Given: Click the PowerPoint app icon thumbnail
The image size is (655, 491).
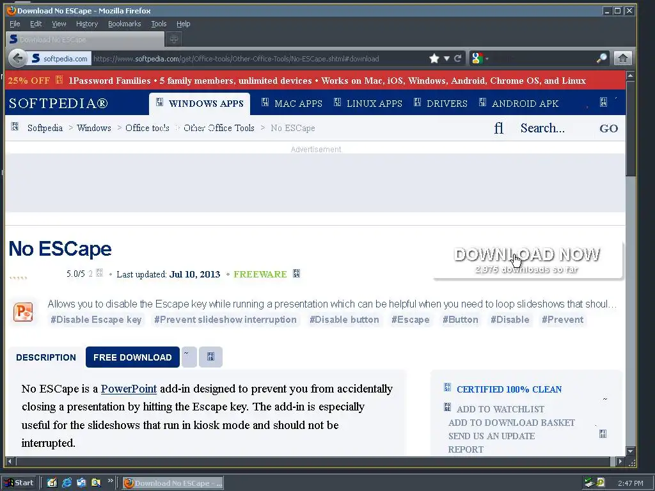Looking at the screenshot, I should point(23,312).
